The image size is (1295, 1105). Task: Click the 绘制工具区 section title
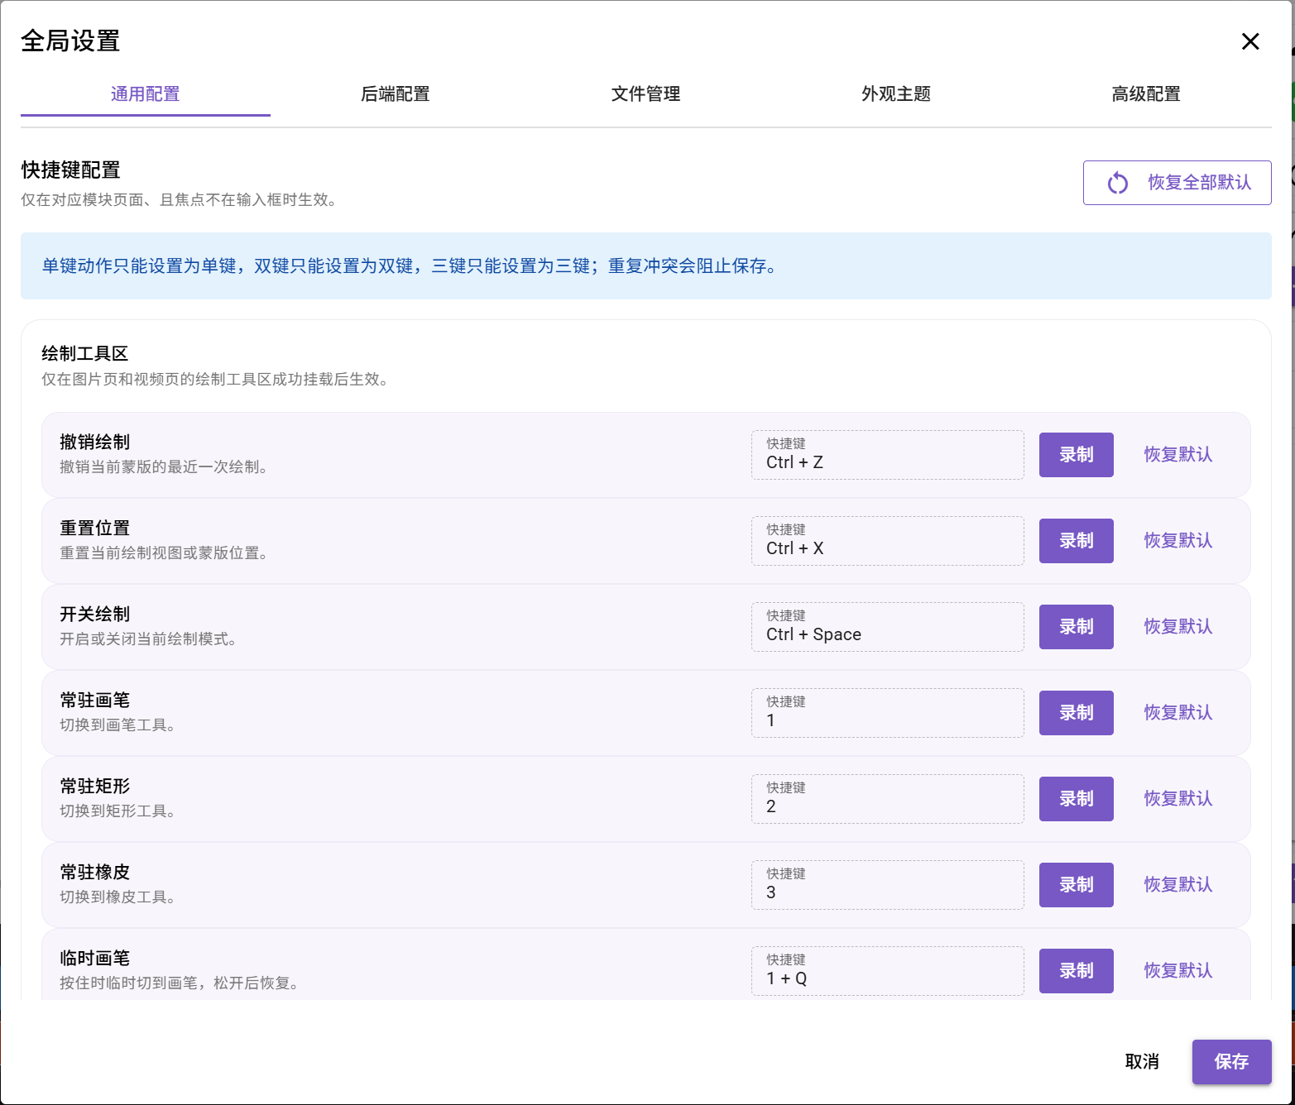(x=85, y=354)
